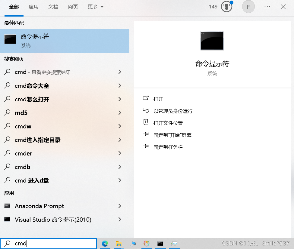Image resolution: width=294 pixels, height=249 pixels.
Task: Expand arrow for cmd 进入d盘
Action: (120, 180)
